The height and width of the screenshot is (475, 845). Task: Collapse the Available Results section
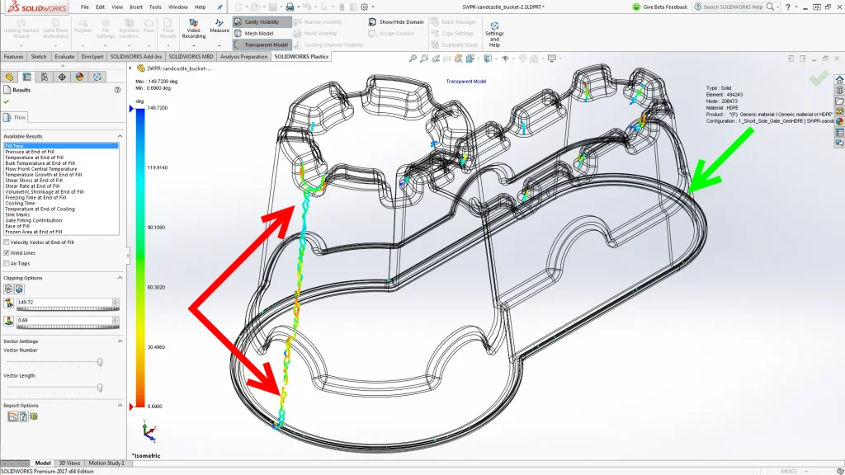(120, 136)
